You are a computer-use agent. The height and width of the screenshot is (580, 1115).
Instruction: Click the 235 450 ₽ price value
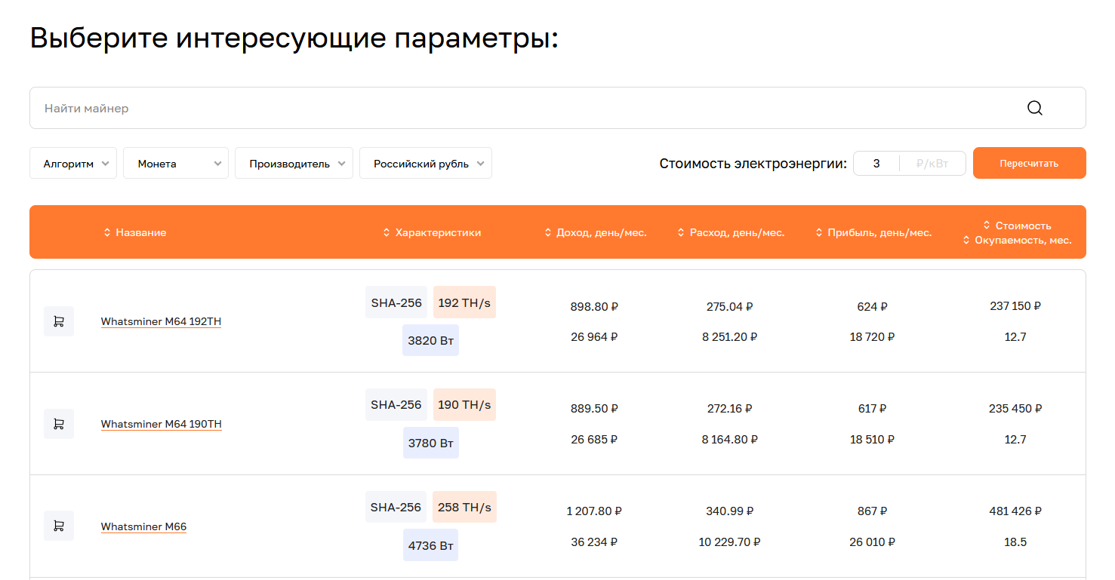pos(1015,409)
